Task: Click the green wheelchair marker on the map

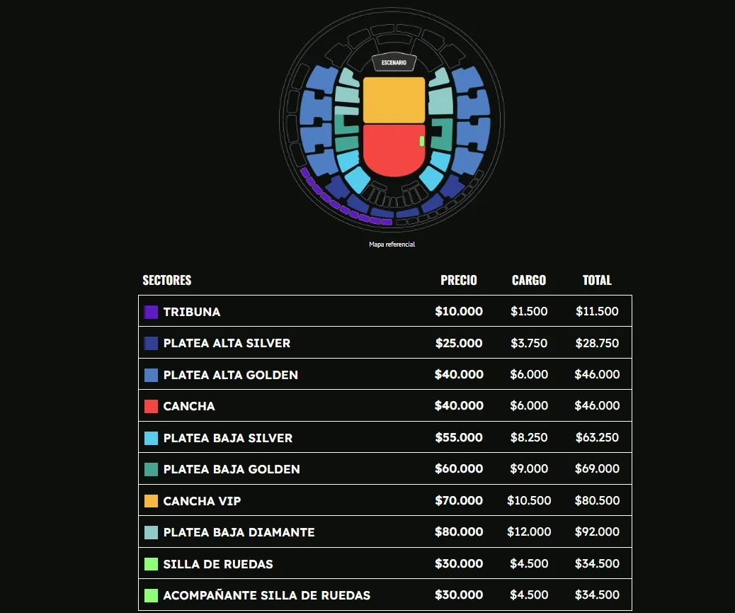Action: coord(422,141)
